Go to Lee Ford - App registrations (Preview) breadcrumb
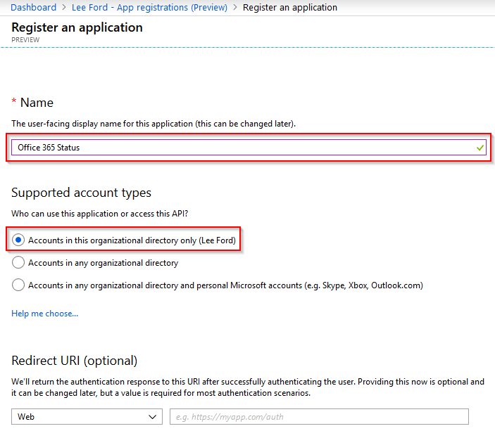The image size is (495, 438). [x=149, y=7]
